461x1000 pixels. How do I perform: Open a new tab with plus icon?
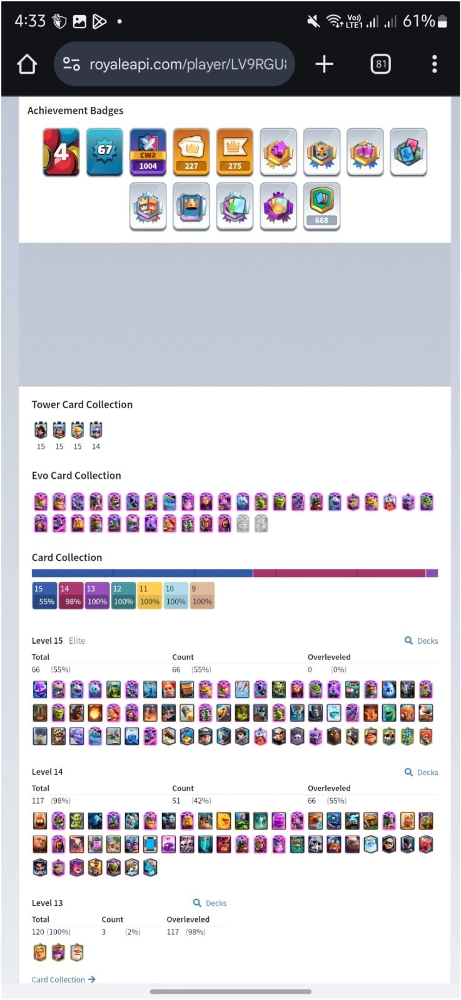(x=324, y=64)
